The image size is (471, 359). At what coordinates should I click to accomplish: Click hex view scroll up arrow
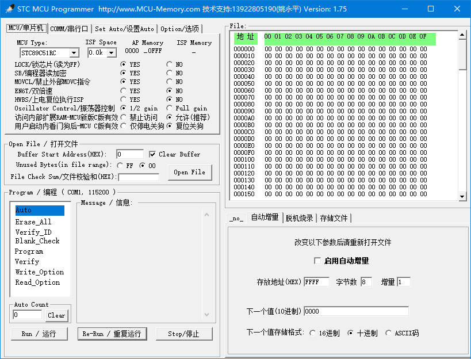tap(462, 35)
